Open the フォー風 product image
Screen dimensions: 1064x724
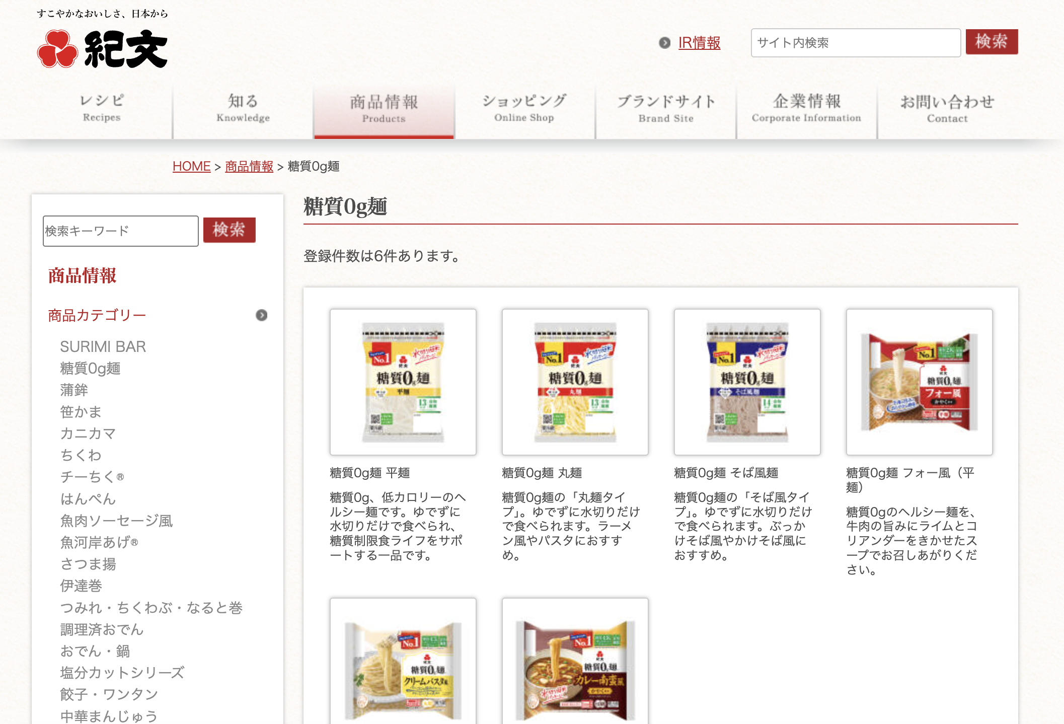pyautogui.click(x=920, y=382)
